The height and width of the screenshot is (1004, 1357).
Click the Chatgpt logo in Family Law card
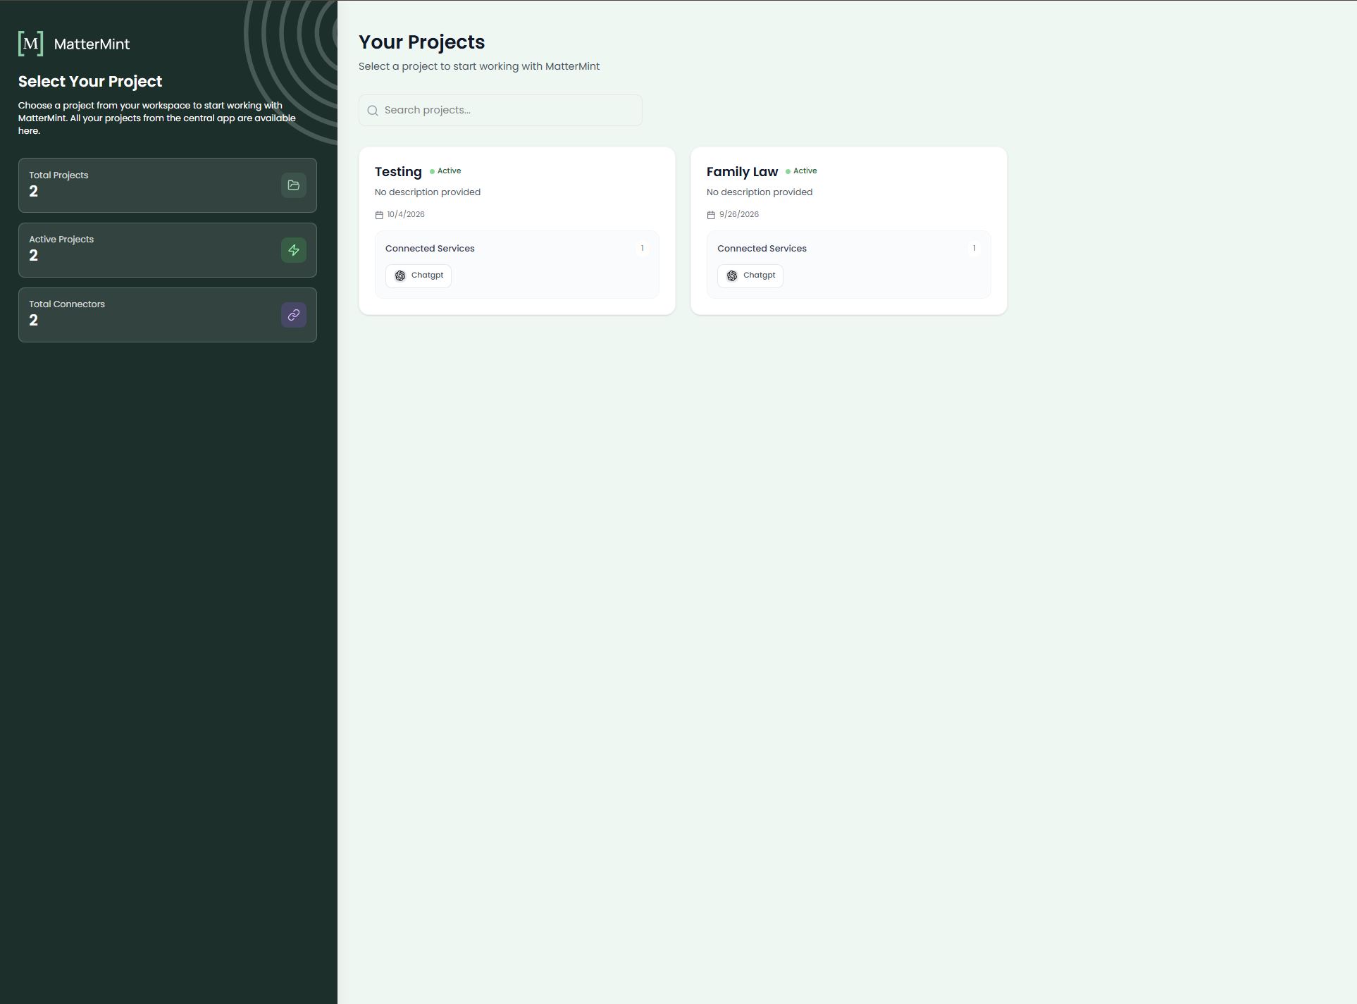732,275
